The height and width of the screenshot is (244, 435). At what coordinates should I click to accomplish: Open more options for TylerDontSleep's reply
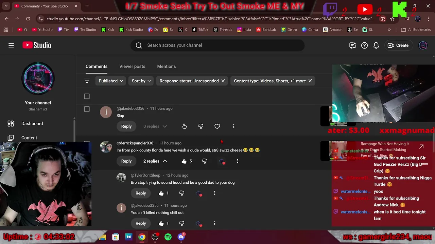coord(214,193)
